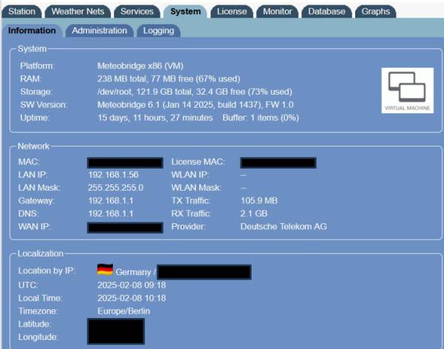Switch to the Logging sub-tab

[158, 30]
